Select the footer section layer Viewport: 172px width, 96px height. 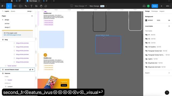click(x=12, y=66)
